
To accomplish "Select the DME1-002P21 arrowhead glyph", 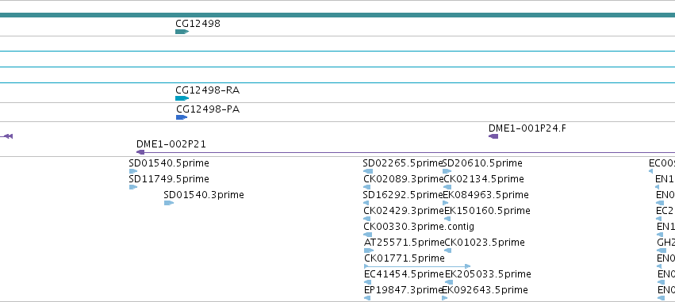I will pos(140,152).
